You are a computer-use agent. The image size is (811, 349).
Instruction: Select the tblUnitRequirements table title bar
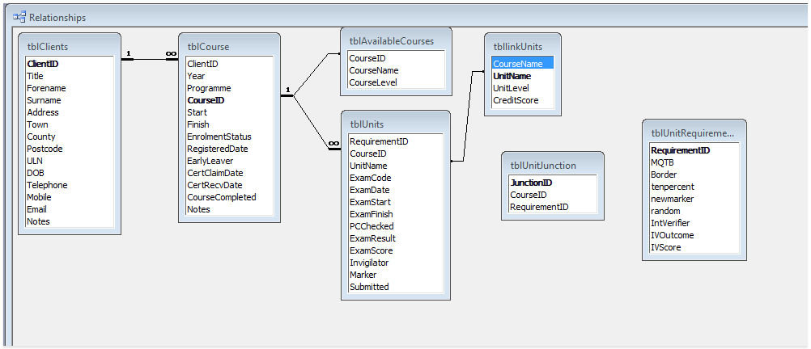pos(694,133)
